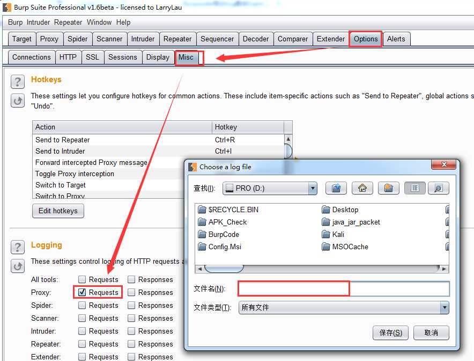
Task: Select Send to Intruder hotkey row
Action: (158, 151)
